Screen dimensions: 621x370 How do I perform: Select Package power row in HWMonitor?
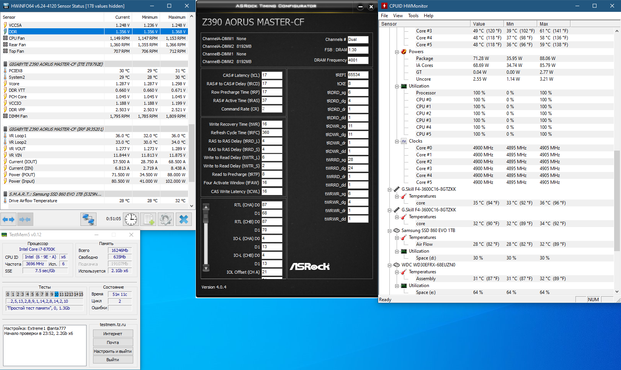click(x=496, y=58)
